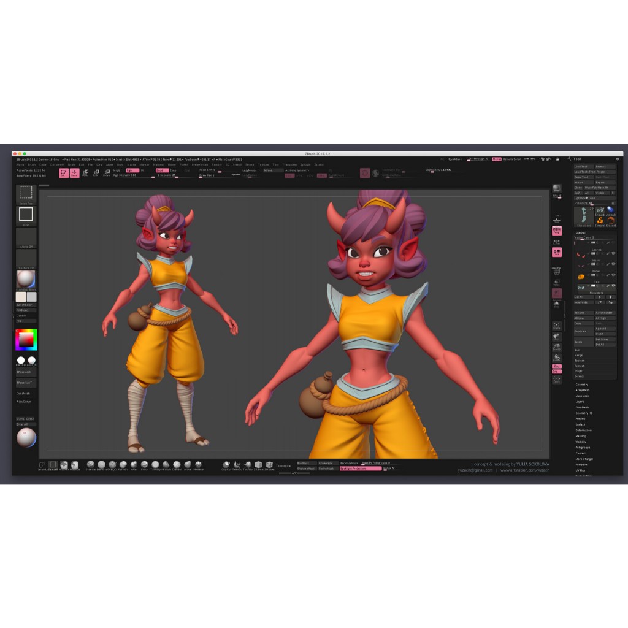Image resolution: width=628 pixels, height=628 pixels.
Task: Click QuickSave in the top bar
Action: tap(455, 159)
